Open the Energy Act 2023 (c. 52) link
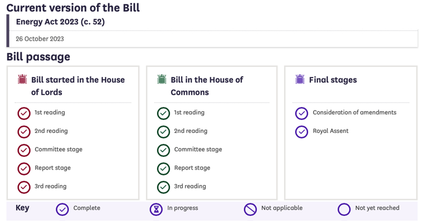This screenshot has height=221, width=425. tap(60, 22)
